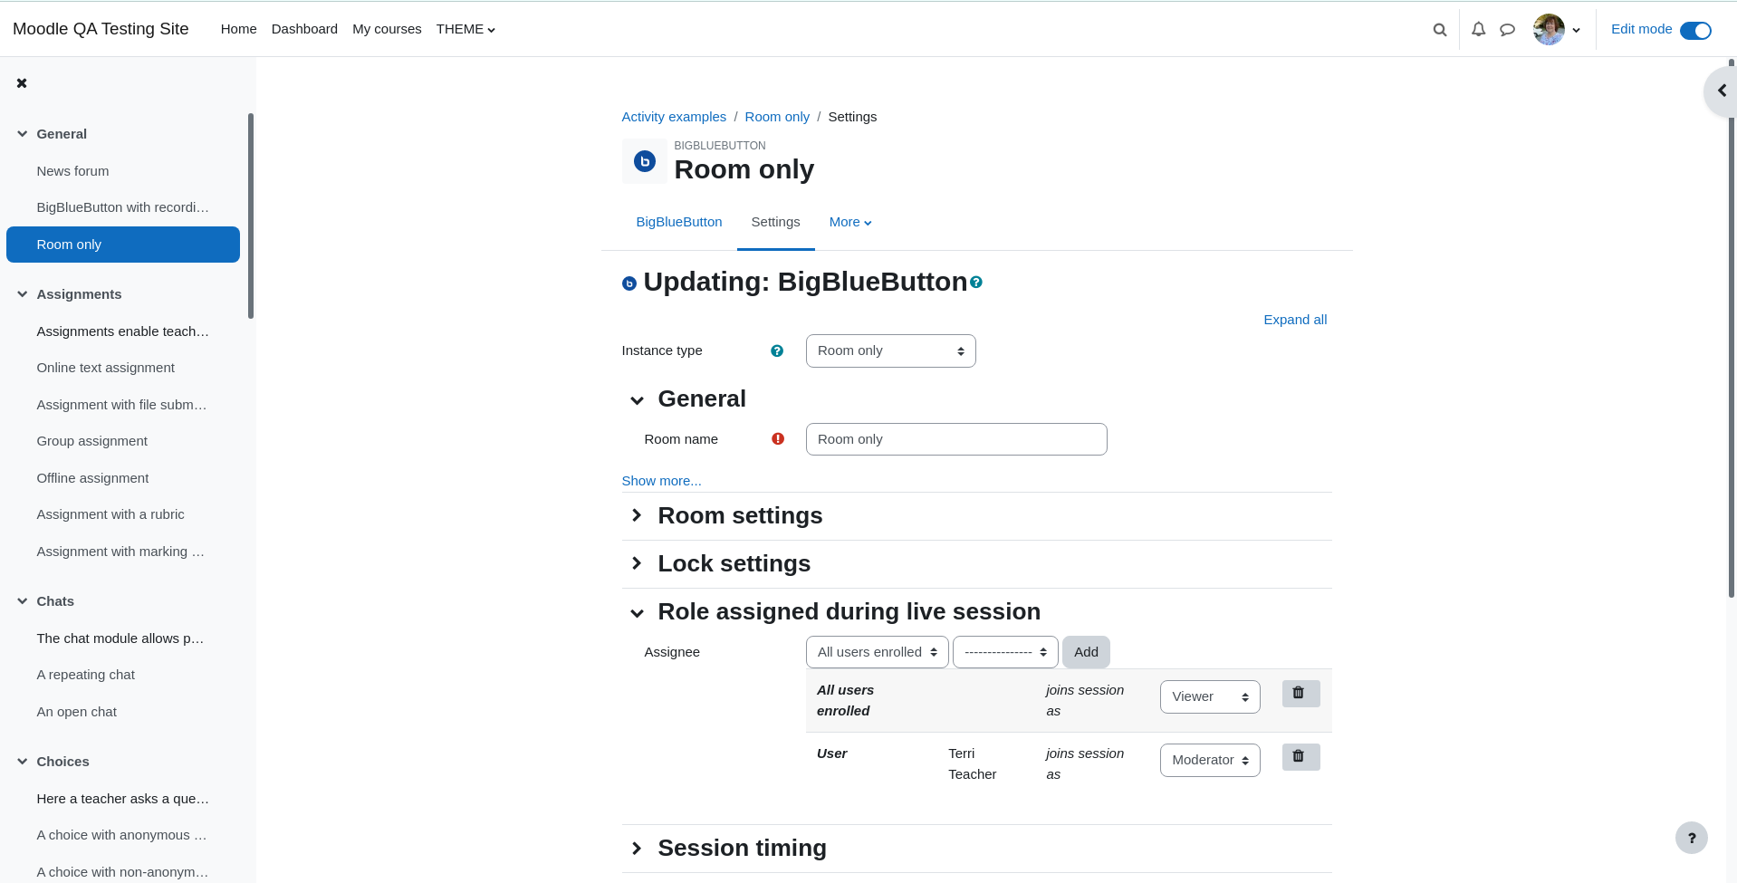The height and width of the screenshot is (883, 1737).
Task: Collapse Assignments section in course index
Action: coord(22,294)
